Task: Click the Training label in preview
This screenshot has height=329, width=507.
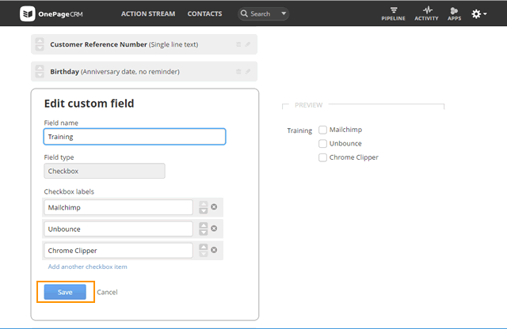Action: click(299, 130)
